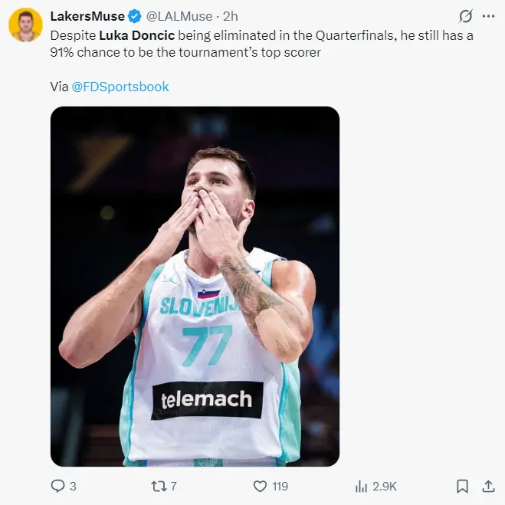The image size is (505, 505).
Task: Click the reply speech bubble icon
Action: pyautogui.click(x=57, y=486)
